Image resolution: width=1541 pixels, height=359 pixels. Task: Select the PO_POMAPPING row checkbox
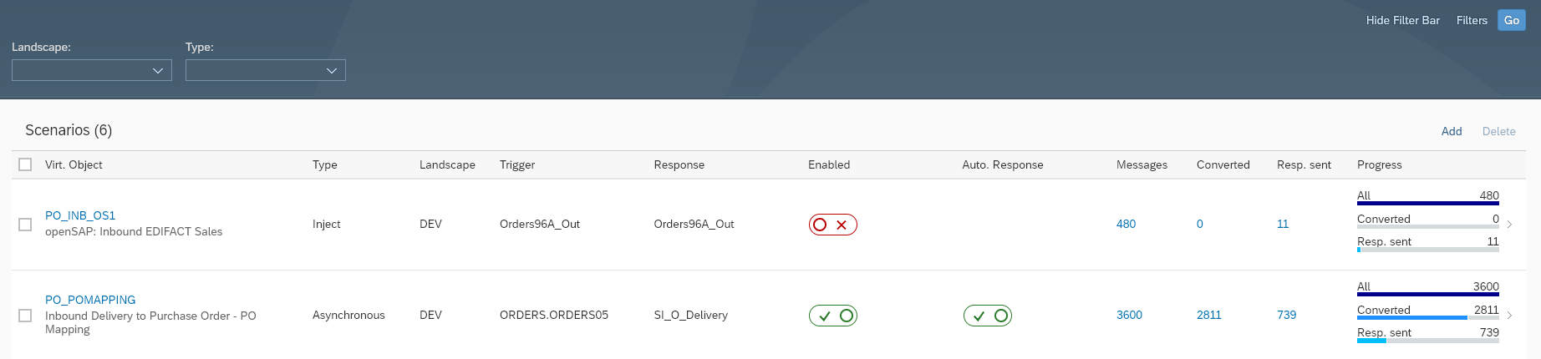pos(25,316)
